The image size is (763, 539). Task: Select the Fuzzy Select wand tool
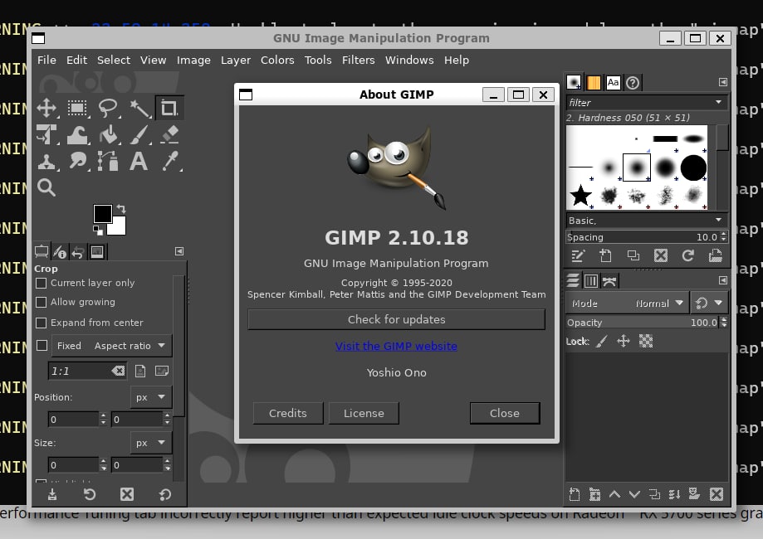click(139, 108)
